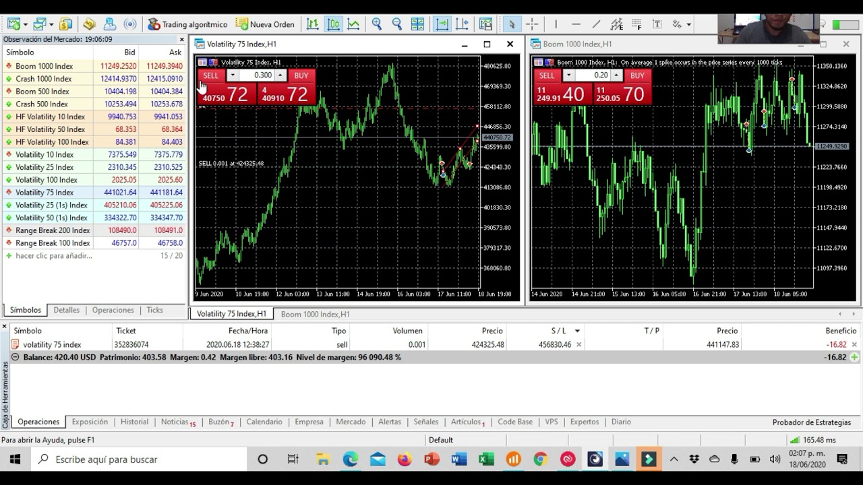Toggle chart shift from right edge

click(462, 24)
